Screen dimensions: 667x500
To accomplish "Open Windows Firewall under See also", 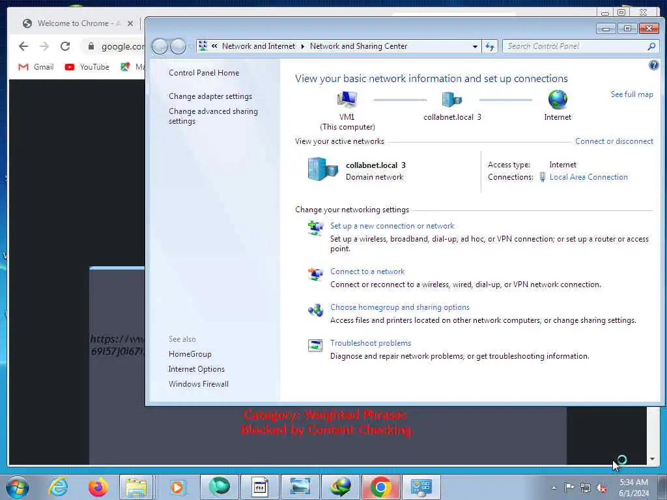I will pos(198,384).
